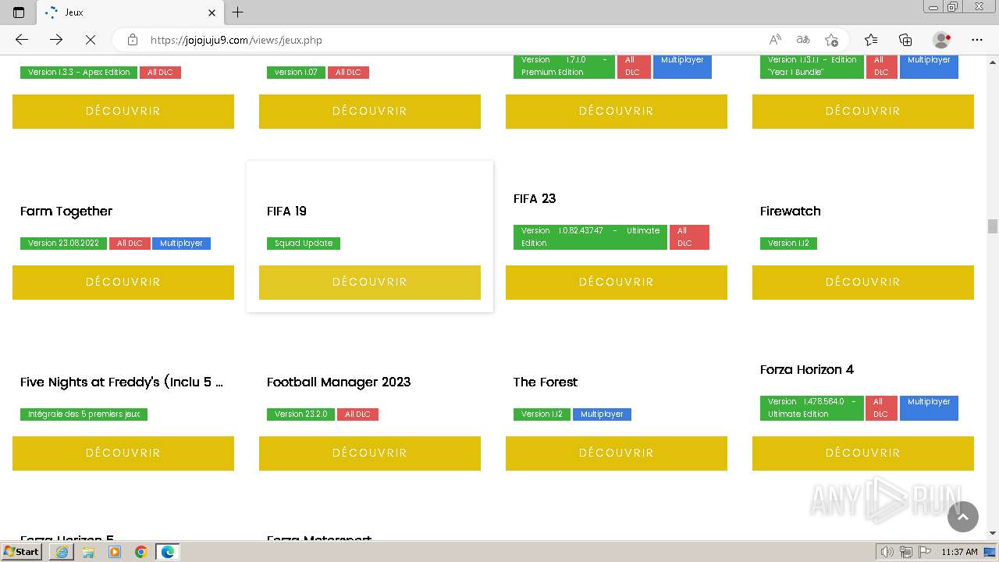This screenshot has width=999, height=562.
Task: Click Découvrir under Forza Horizon 4
Action: click(x=863, y=454)
